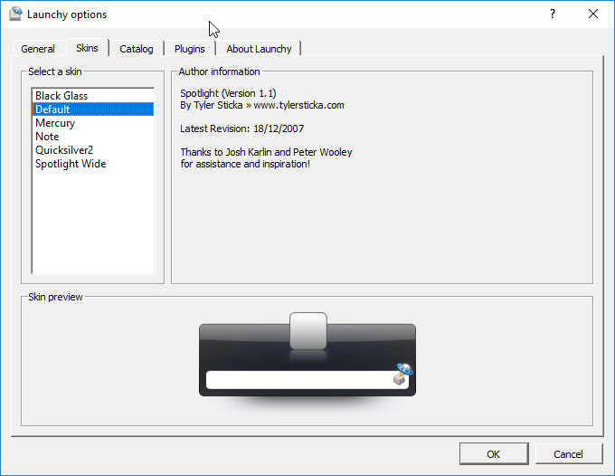Select the Skins tab
615x476 pixels.
(x=87, y=48)
